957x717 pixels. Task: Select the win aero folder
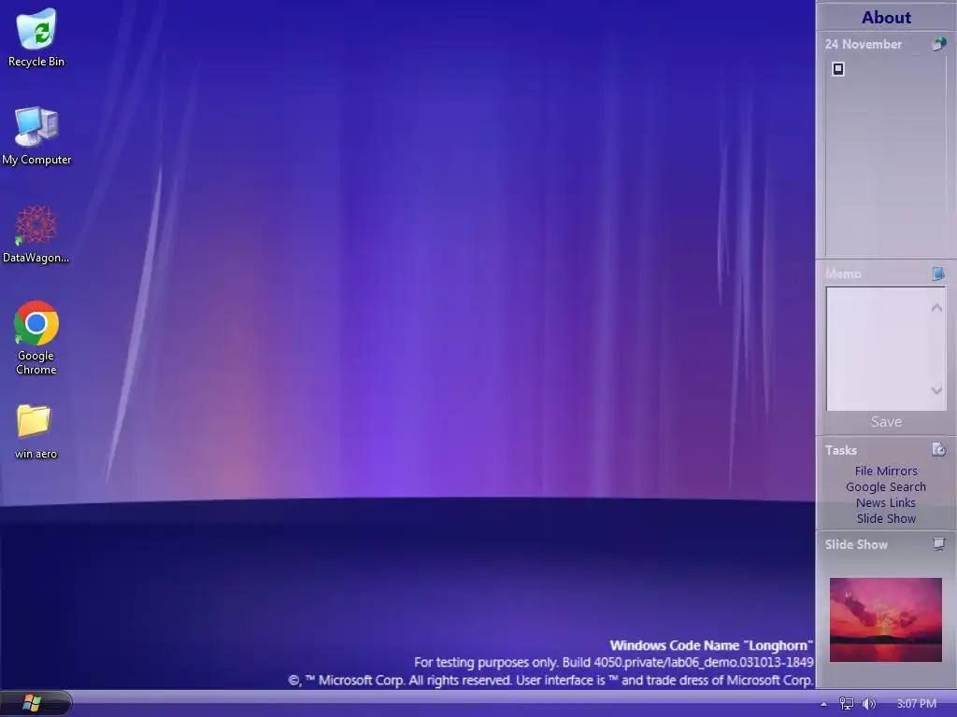pyautogui.click(x=36, y=431)
